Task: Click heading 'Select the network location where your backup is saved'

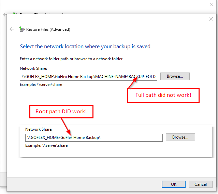Action: 85,47
